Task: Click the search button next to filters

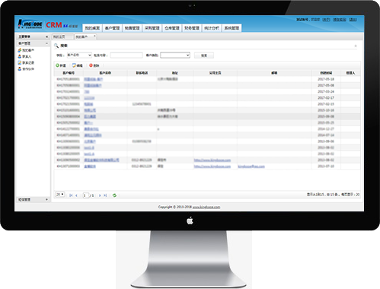Action: point(204,56)
